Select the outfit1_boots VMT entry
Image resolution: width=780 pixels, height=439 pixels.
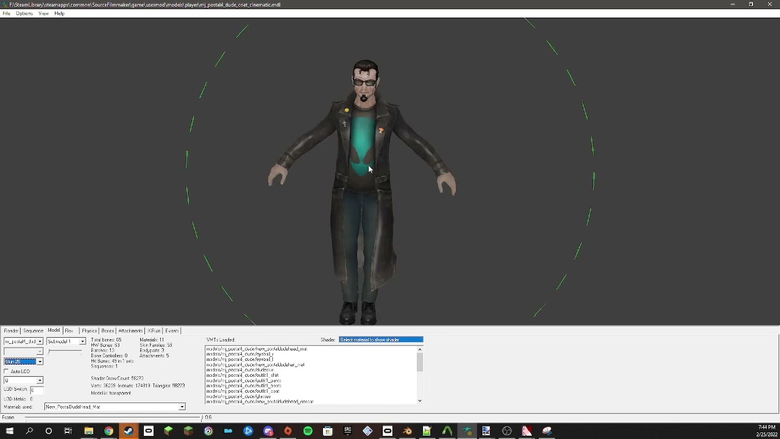pos(244,386)
